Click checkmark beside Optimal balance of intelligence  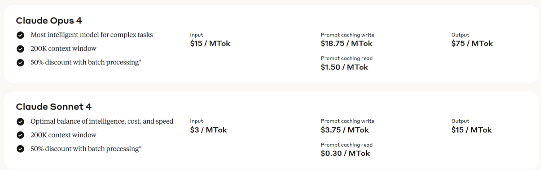(20, 122)
